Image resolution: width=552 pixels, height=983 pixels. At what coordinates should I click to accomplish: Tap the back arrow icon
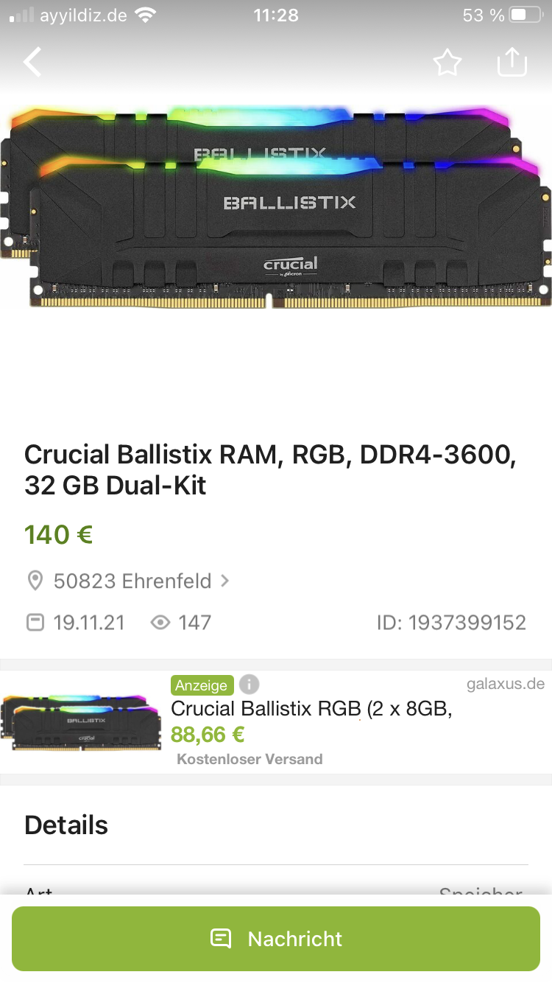[x=32, y=62]
